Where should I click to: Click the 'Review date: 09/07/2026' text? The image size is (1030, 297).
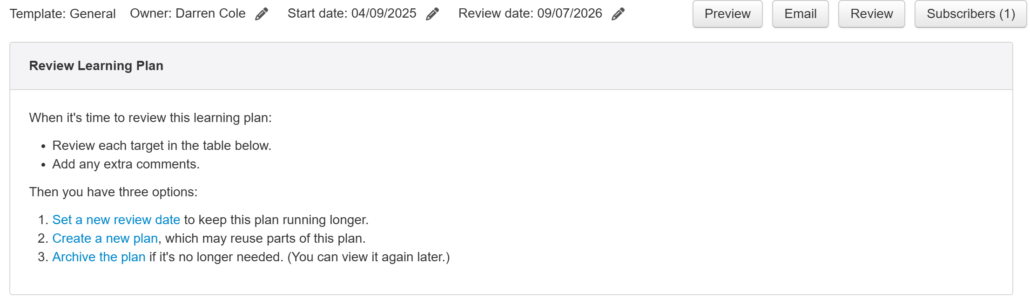(x=530, y=13)
